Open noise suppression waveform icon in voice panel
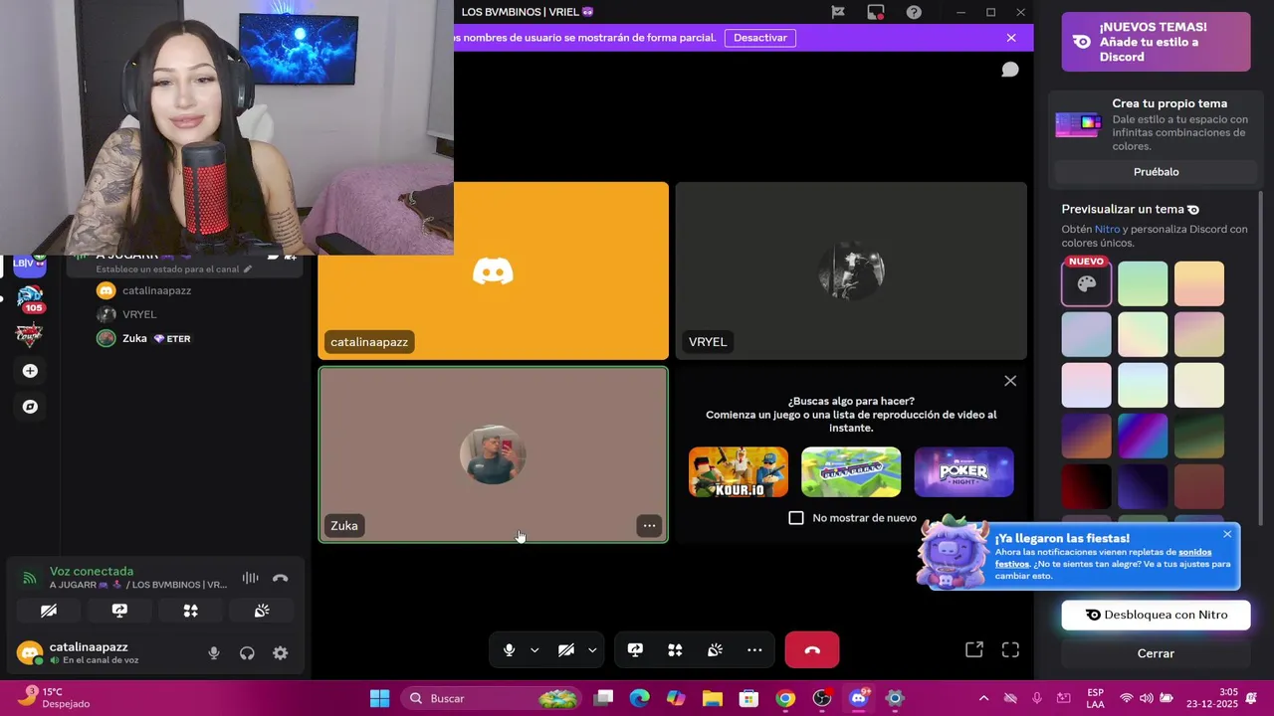 pyautogui.click(x=251, y=578)
